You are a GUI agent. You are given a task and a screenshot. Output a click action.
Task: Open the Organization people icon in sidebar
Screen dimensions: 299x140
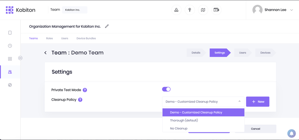[10, 72]
